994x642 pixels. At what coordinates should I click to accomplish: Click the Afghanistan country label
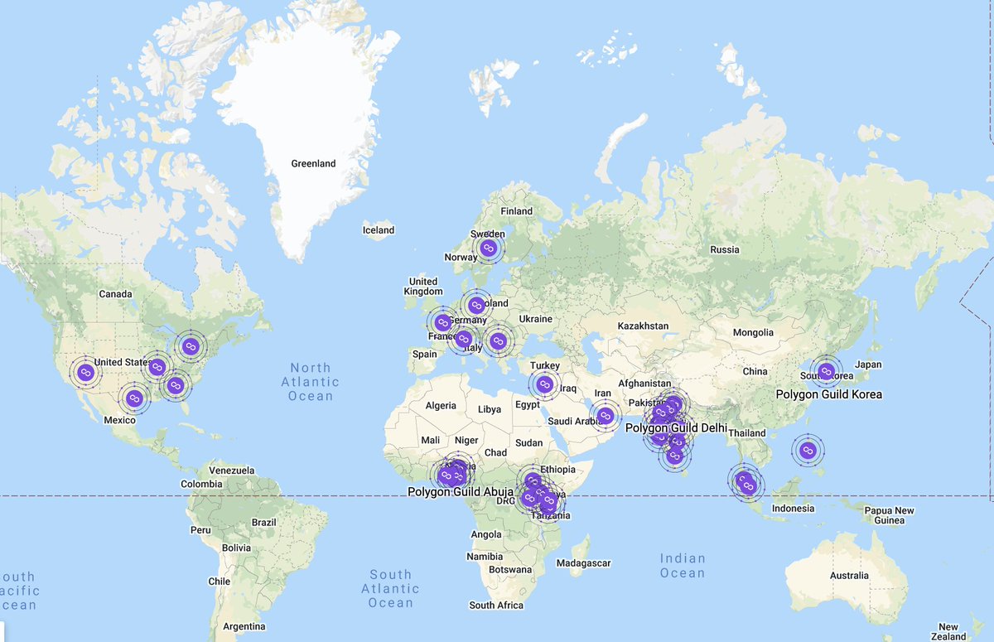coord(644,384)
